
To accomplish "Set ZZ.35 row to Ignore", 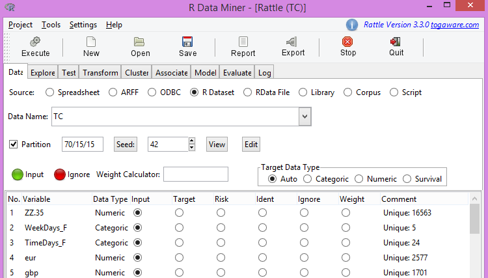I will click(x=304, y=213).
